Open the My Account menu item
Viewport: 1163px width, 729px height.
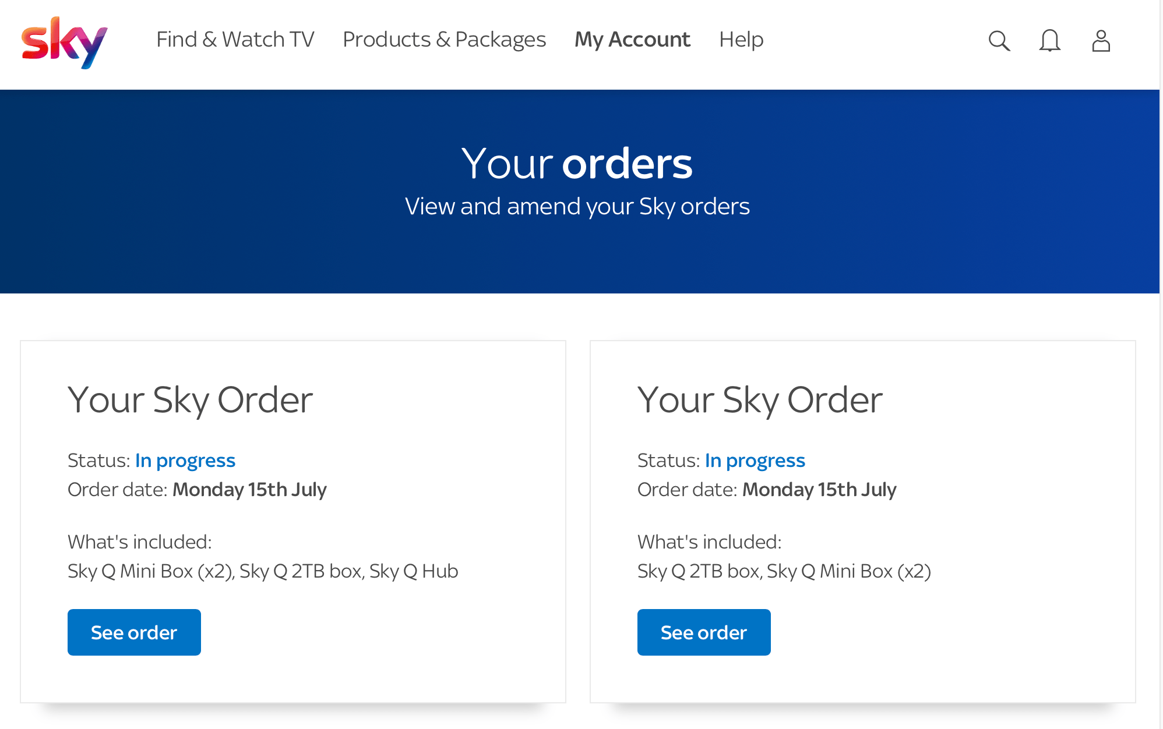(x=632, y=40)
